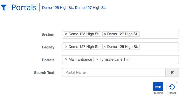Image resolution: width=186 pixels, height=100 pixels.
Task: Clear Search Text with the X button
Action: coord(172,72)
